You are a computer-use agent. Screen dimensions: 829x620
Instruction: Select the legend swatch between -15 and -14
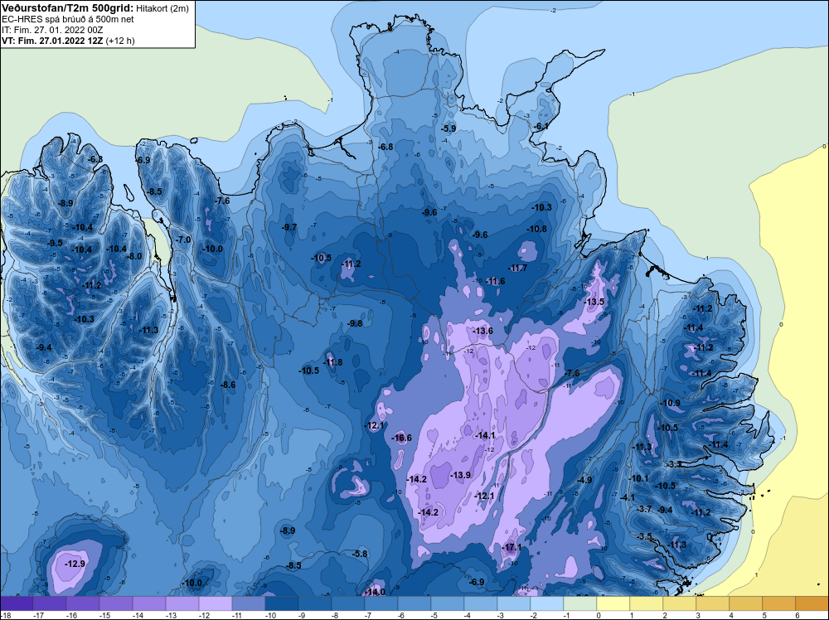(x=116, y=603)
